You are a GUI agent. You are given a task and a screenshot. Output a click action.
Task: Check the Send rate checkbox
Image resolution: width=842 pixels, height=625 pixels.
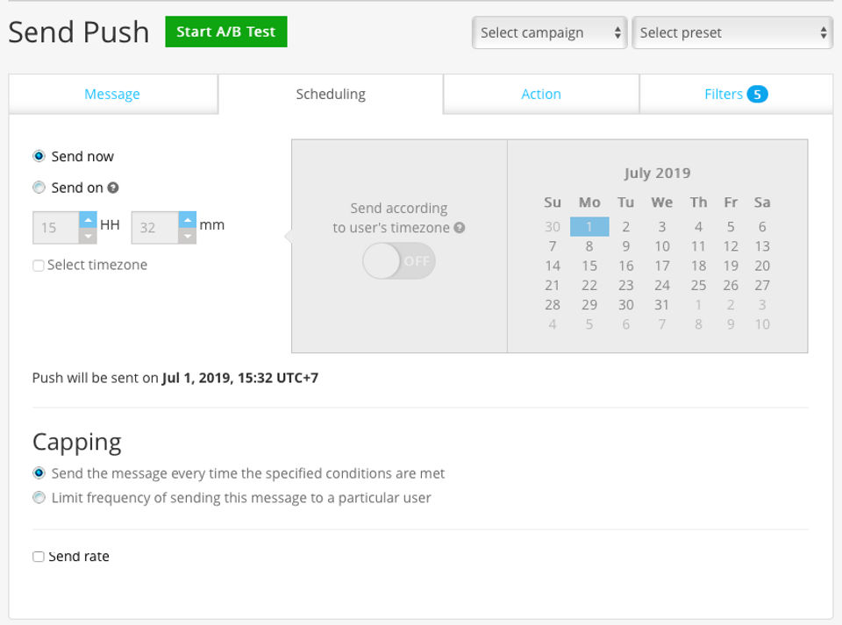[x=39, y=557]
